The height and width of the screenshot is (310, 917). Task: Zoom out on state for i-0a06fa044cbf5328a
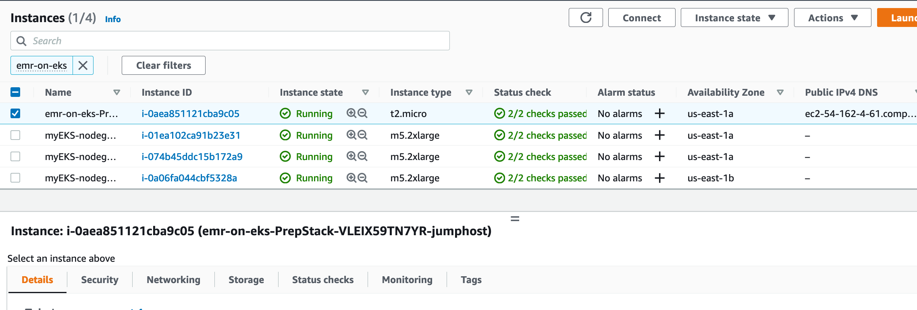pos(362,178)
